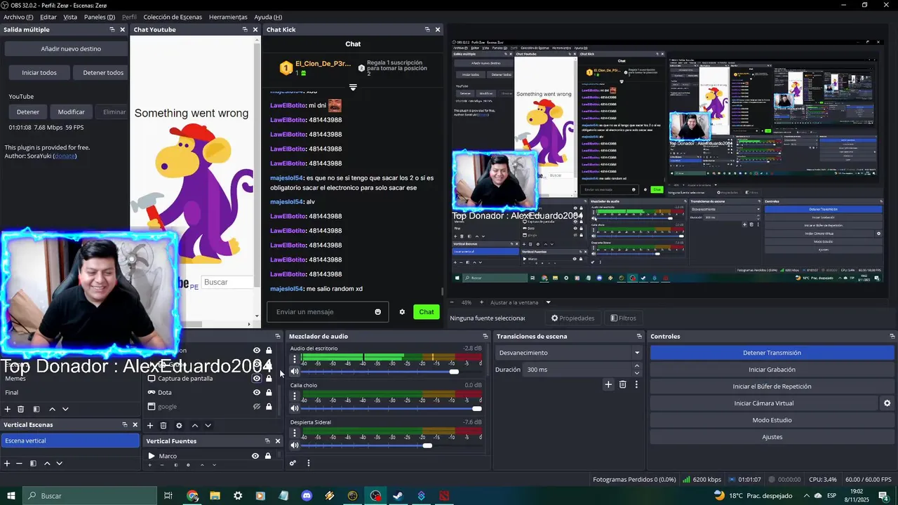Open source properties gear below google row
Screen dimensions: 898x505
(179, 425)
